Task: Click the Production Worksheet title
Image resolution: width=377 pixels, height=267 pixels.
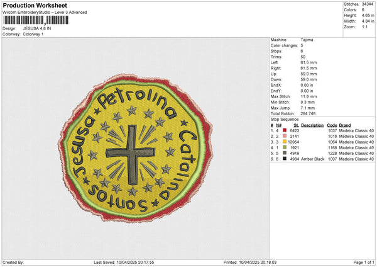Action: click(34, 5)
